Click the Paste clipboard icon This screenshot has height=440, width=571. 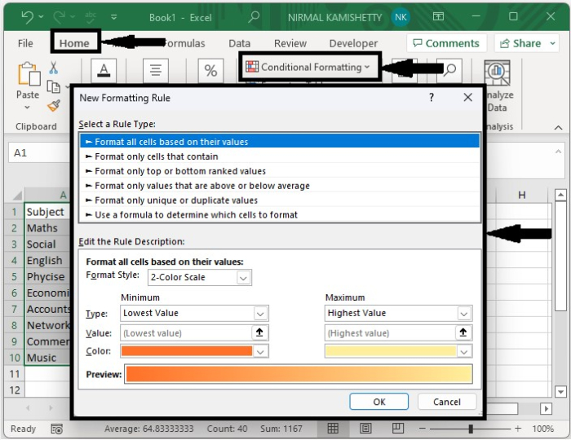point(29,74)
